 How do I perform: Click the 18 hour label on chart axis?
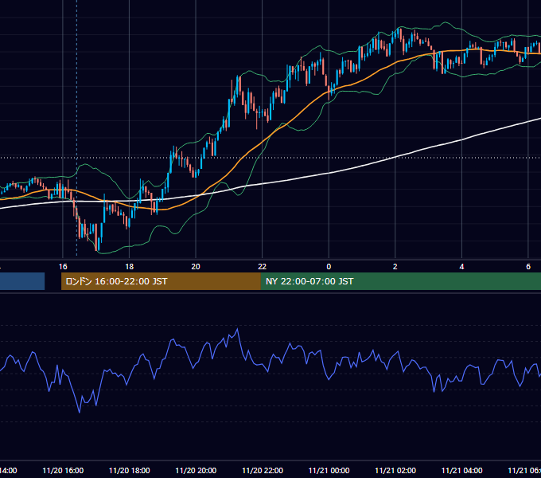tap(130, 267)
